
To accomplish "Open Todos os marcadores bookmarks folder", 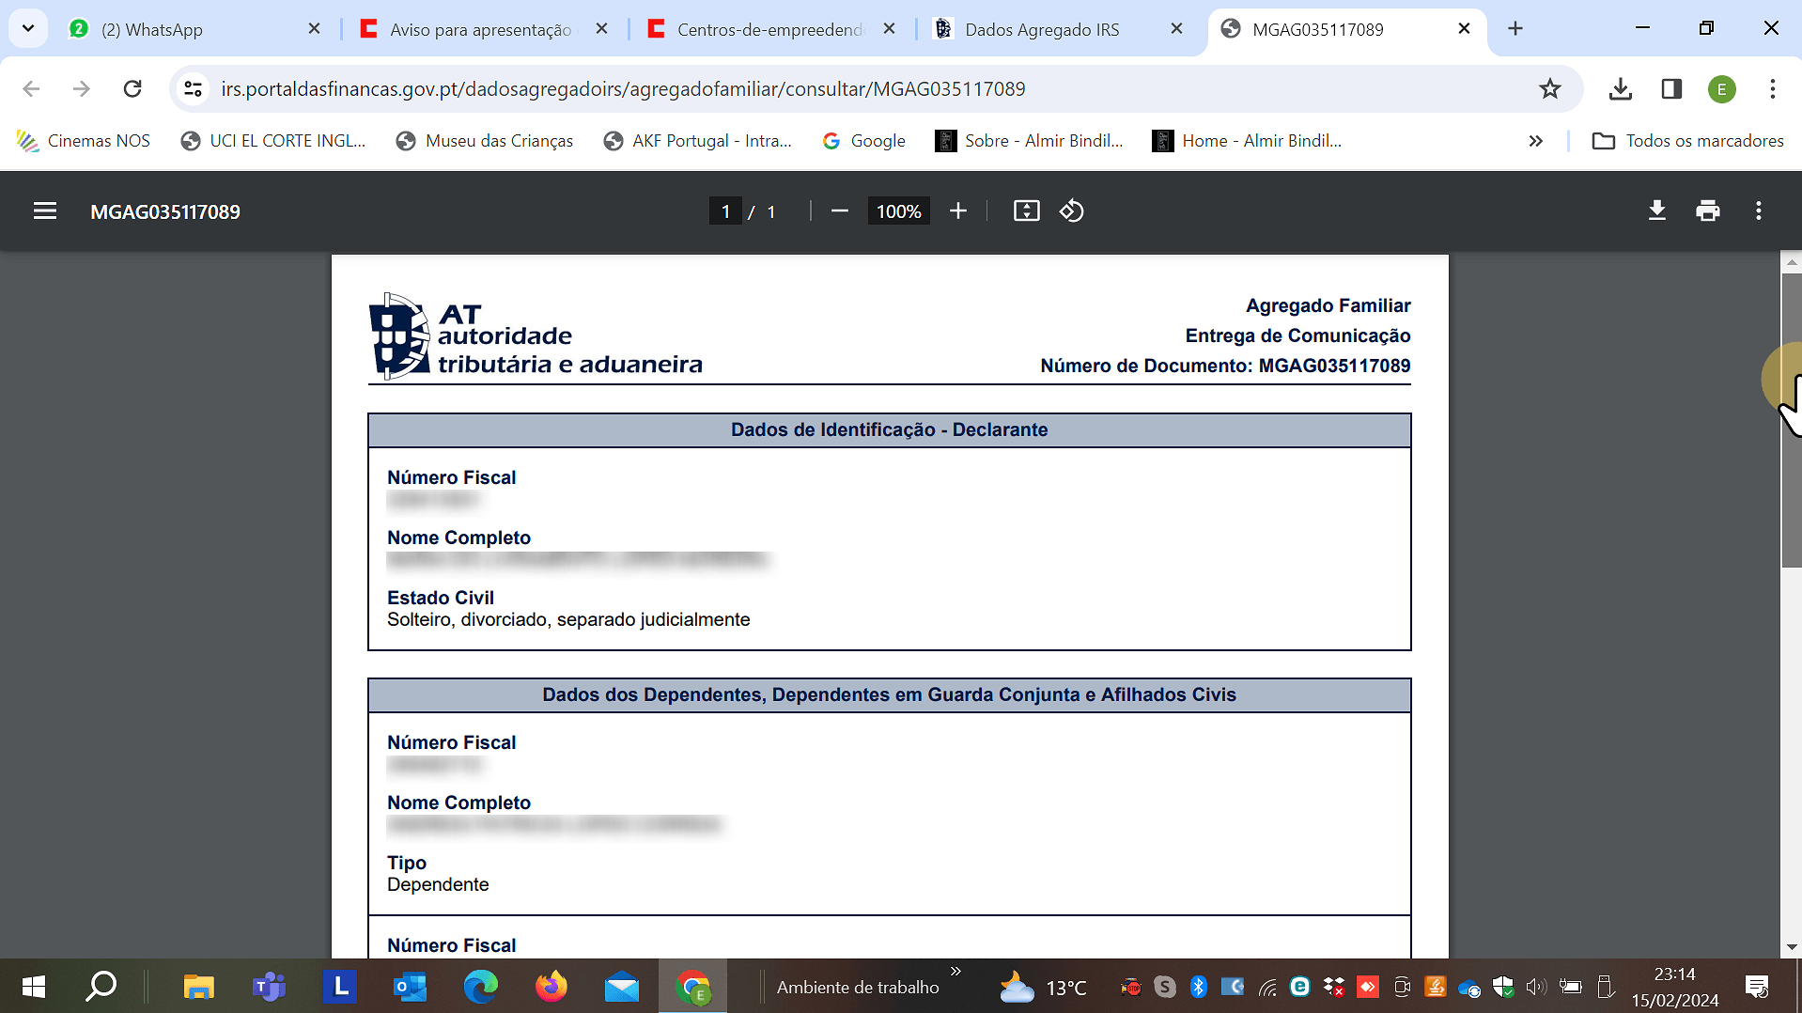I will click(1687, 141).
